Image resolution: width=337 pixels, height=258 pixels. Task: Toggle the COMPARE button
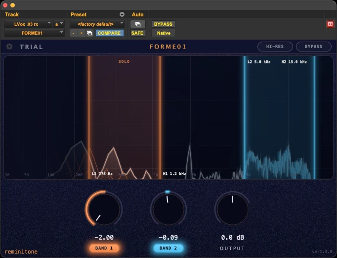[109, 33]
